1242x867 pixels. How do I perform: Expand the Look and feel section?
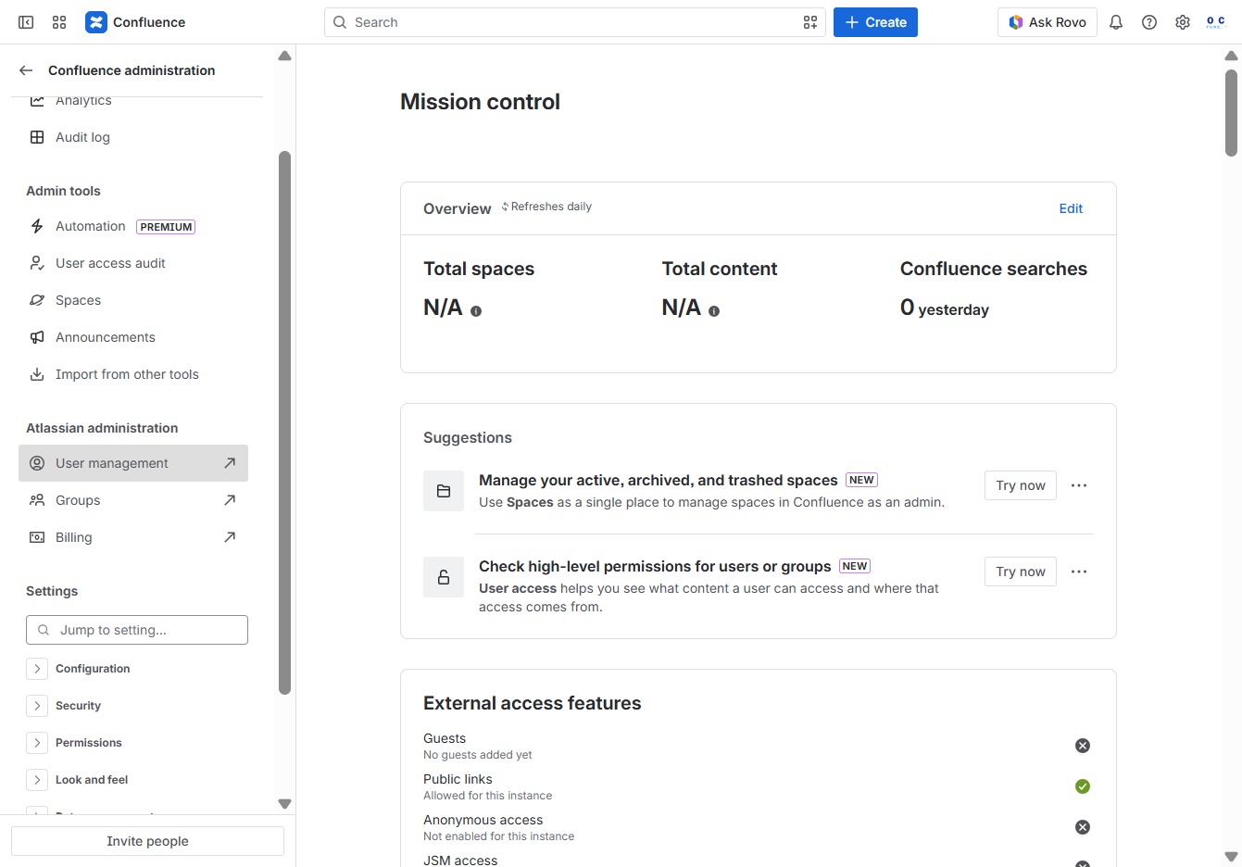(x=37, y=780)
